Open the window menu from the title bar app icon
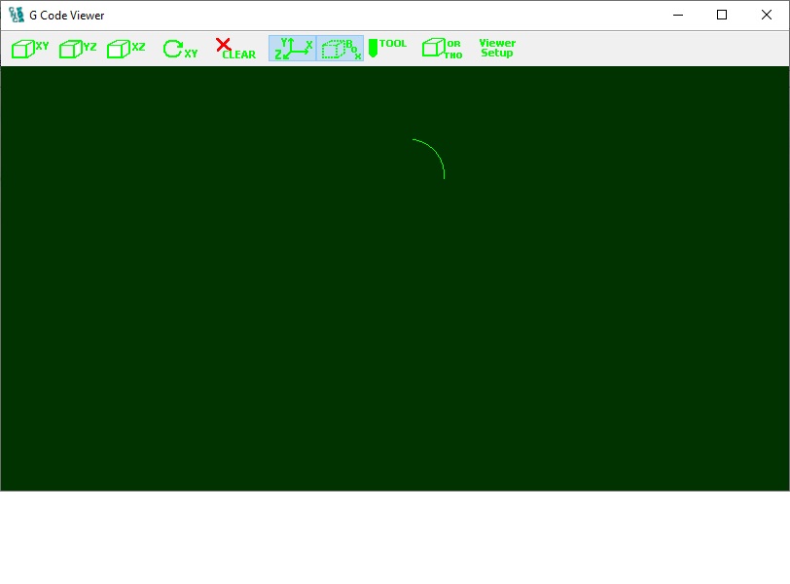This screenshot has width=790, height=584. coord(17,15)
